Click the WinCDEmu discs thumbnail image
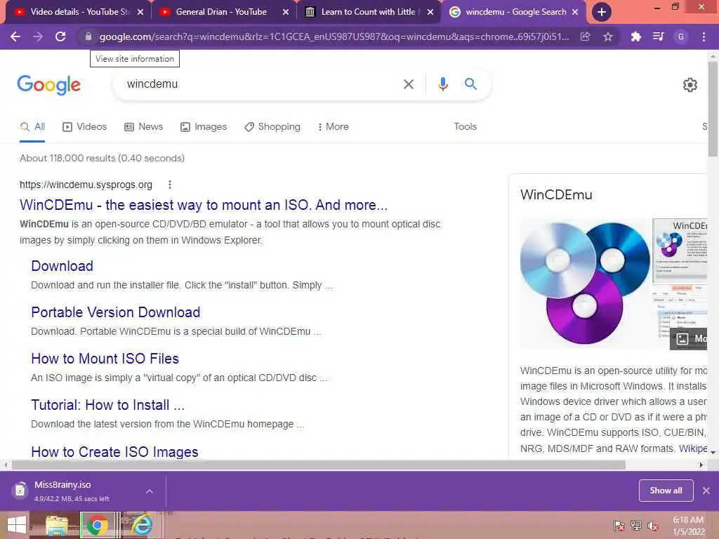The height and width of the screenshot is (539, 719). click(585, 283)
